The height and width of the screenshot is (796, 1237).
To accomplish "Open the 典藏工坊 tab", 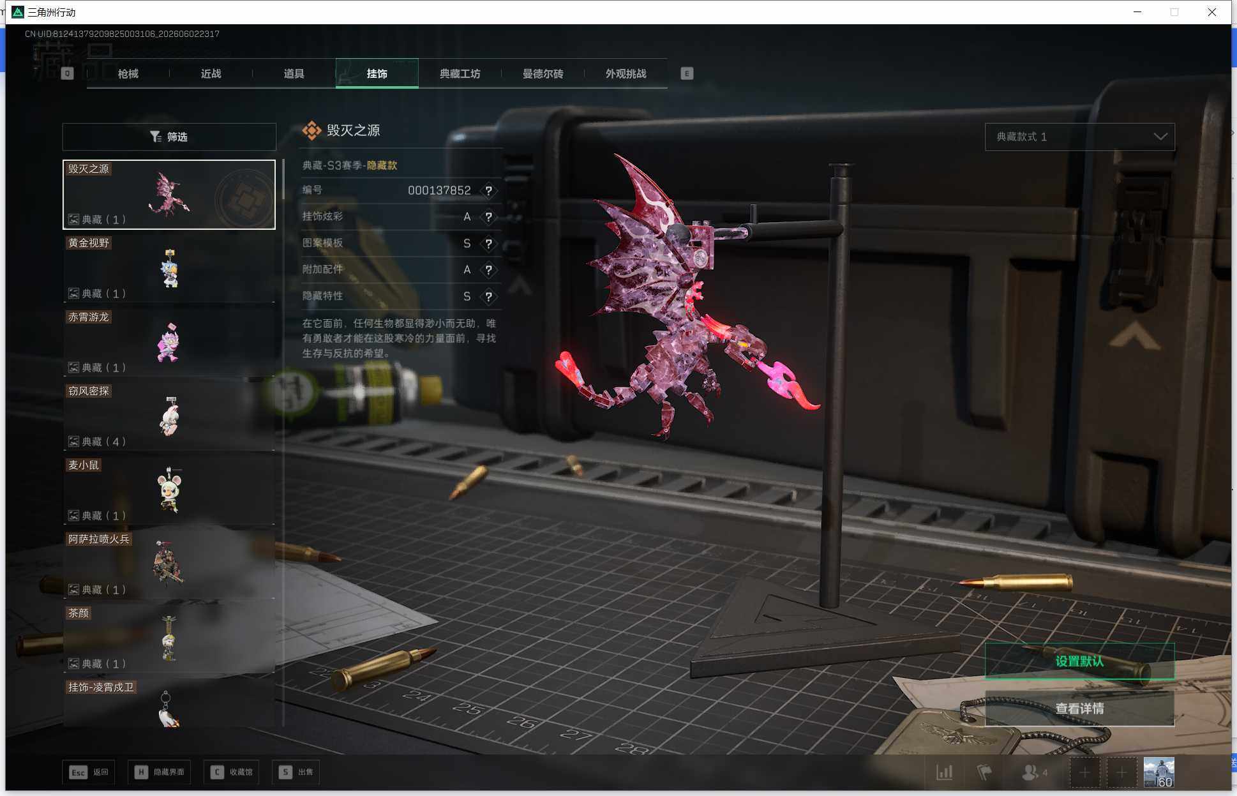I will point(460,73).
